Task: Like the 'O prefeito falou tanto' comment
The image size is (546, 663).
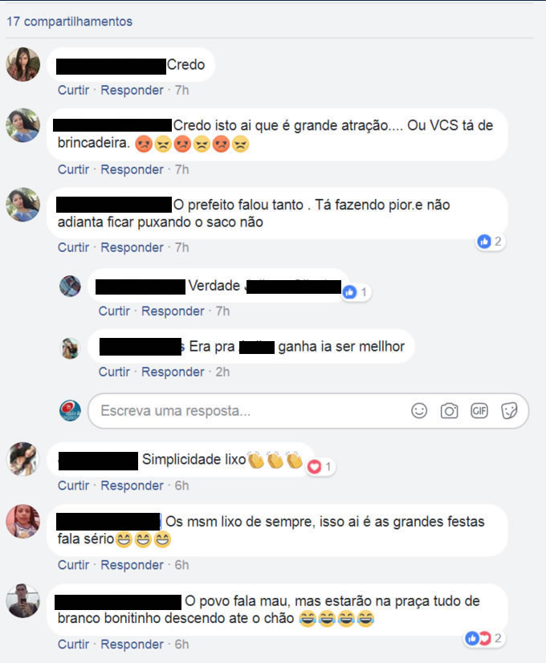Action: [74, 247]
